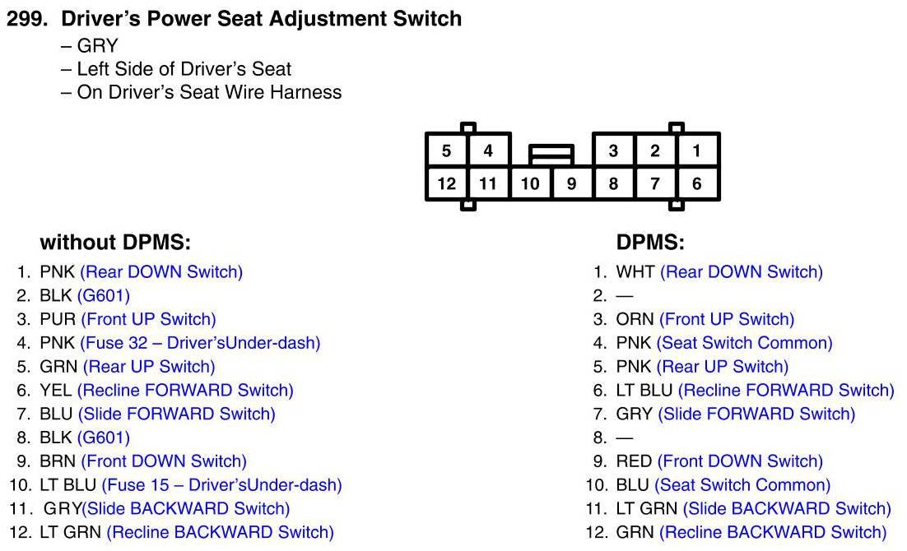Viewport: 907px width, 551px height.
Task: Open the BLU Slide FORWARD Switch link
Action: tap(176, 414)
